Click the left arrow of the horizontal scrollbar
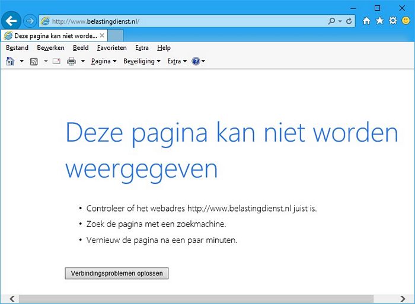 [x=12, y=299]
